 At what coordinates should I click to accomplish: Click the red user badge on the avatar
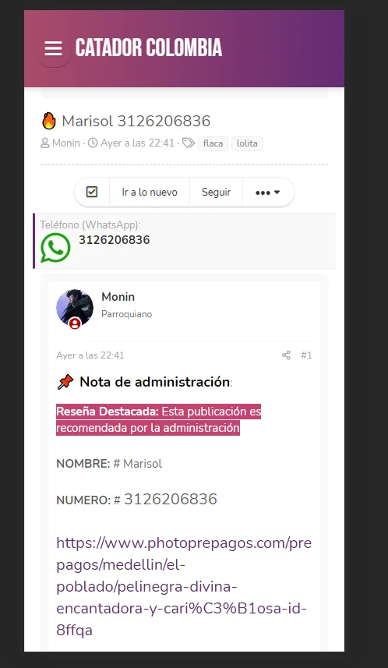75,324
